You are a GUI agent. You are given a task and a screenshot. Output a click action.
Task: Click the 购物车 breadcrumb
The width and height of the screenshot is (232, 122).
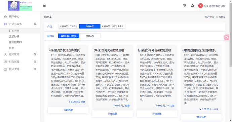(222, 17)
